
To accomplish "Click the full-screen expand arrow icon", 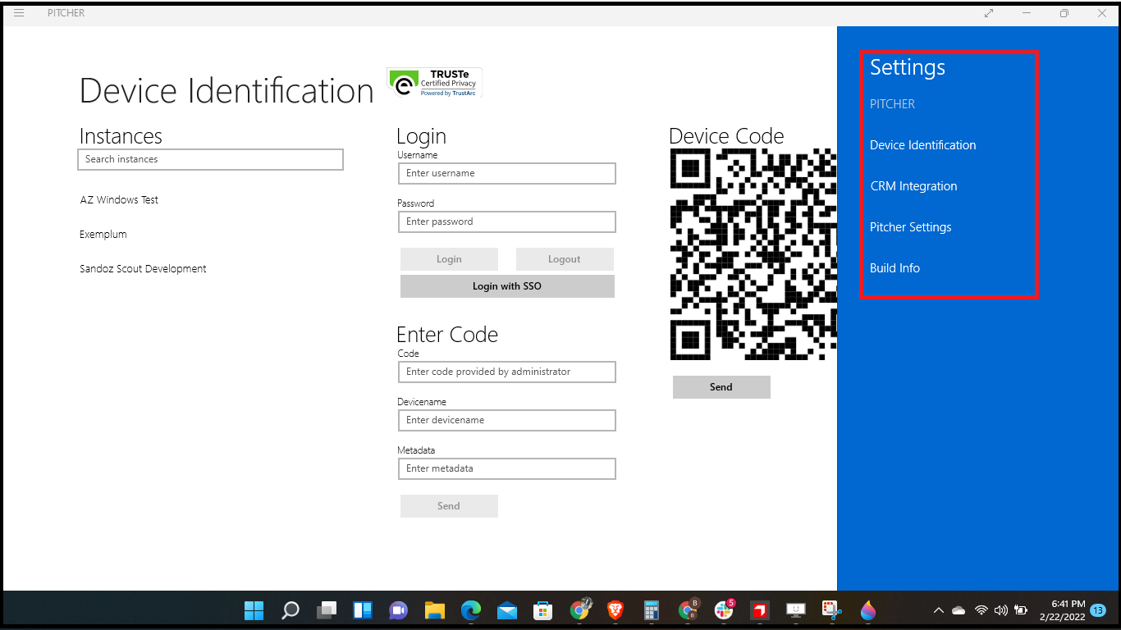I will pos(989,13).
